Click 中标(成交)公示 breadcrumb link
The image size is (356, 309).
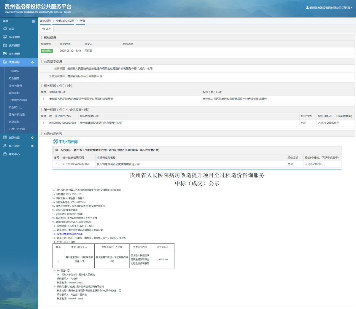coord(65,21)
